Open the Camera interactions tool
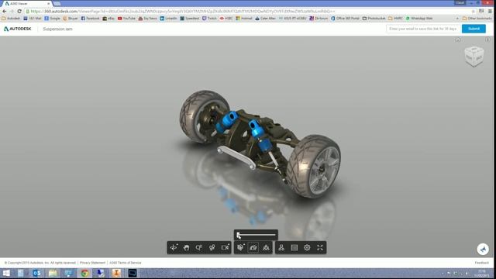This screenshot has width=496, height=279. [x=225, y=248]
